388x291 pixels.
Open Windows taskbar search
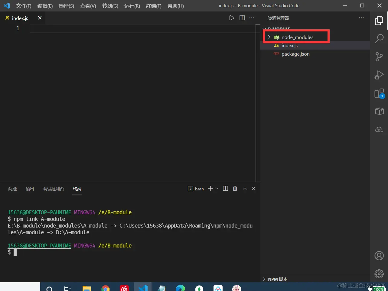tap(49, 289)
